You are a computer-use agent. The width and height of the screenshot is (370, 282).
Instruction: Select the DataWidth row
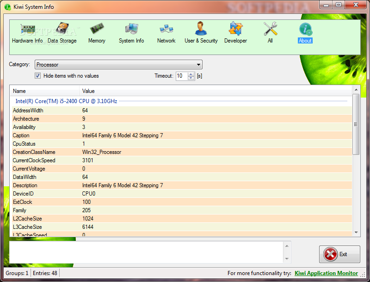coord(182,177)
